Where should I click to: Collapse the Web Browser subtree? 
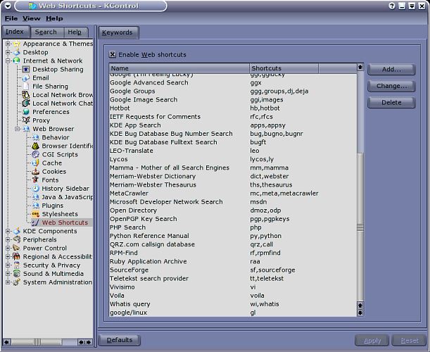(x=18, y=129)
